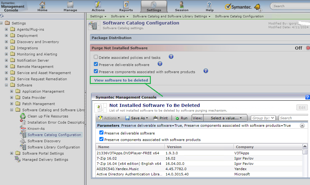Click the Run toolbar button
Viewport: 310px width, 185px height.
(181, 118)
